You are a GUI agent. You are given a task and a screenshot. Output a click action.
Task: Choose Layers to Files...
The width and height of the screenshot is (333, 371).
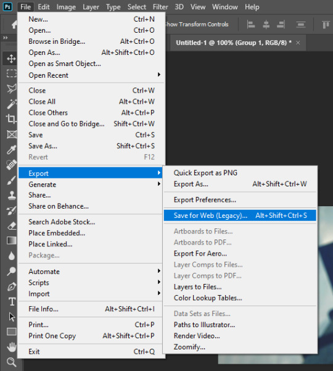click(x=240, y=287)
